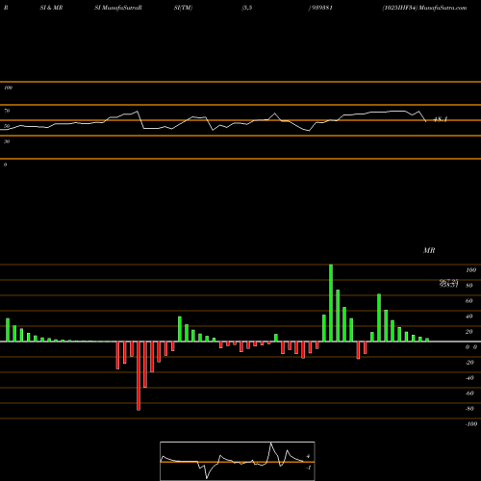The width and height of the screenshot is (481, 481).
Task: Select the deepest red MR histogram bar
Action: pos(139,376)
